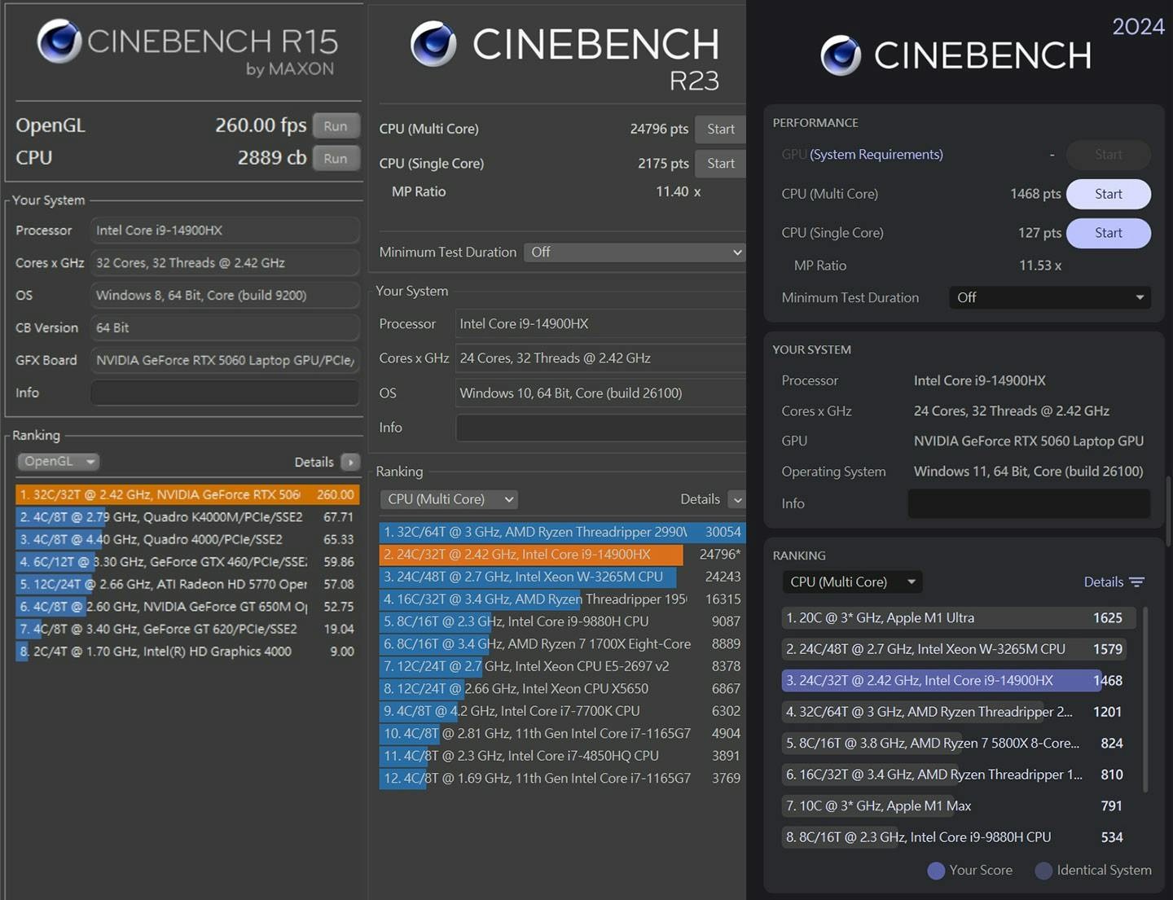The height and width of the screenshot is (900, 1173).
Task: Click the Cinebench 2024 logo sphere icon
Action: pyautogui.click(x=841, y=55)
